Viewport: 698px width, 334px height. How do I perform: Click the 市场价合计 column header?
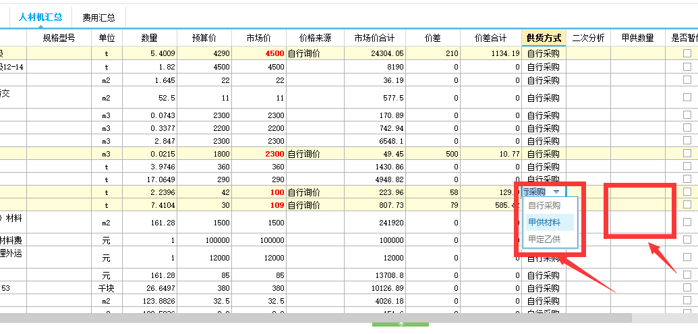click(375, 38)
